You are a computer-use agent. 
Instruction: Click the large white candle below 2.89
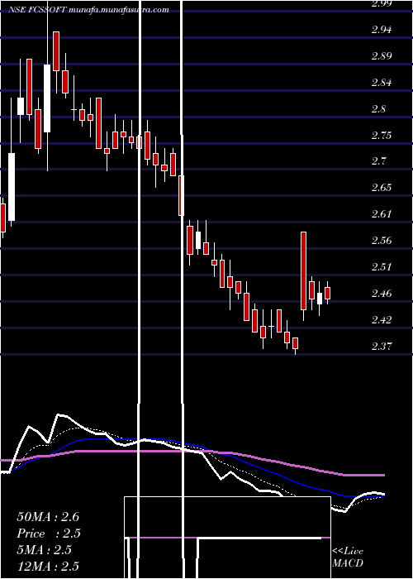47,98
